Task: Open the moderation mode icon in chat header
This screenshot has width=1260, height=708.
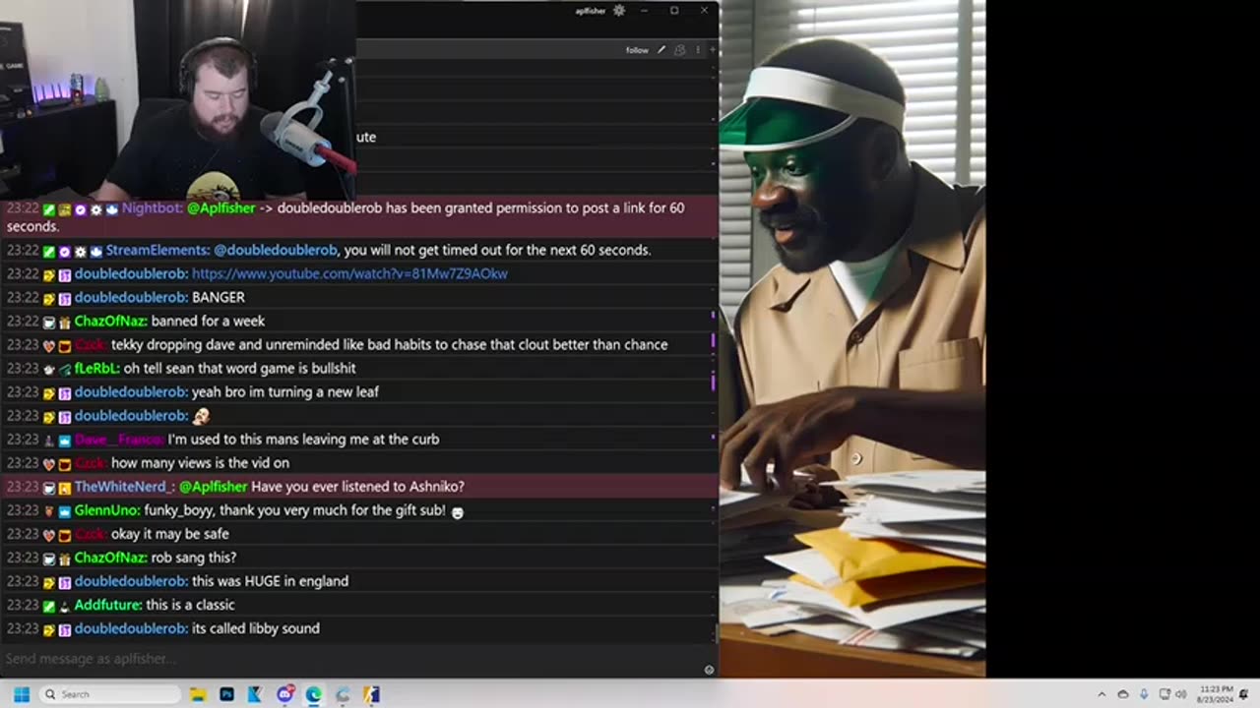Action: pos(679,50)
